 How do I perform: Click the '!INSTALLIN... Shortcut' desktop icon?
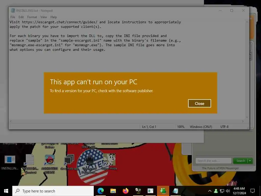point(30,164)
